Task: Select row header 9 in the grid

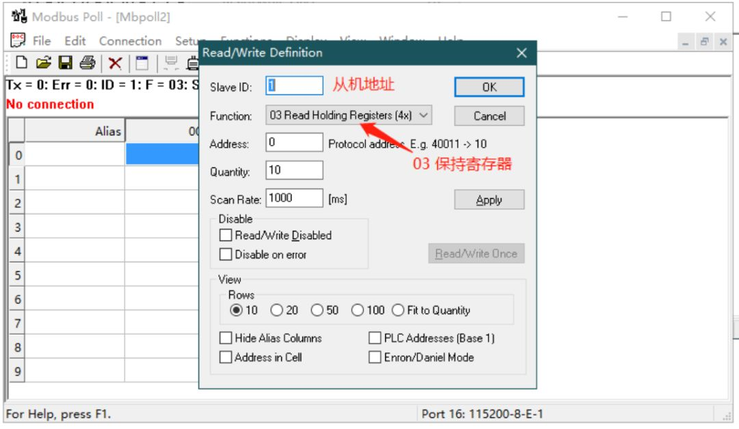Action: tap(17, 371)
